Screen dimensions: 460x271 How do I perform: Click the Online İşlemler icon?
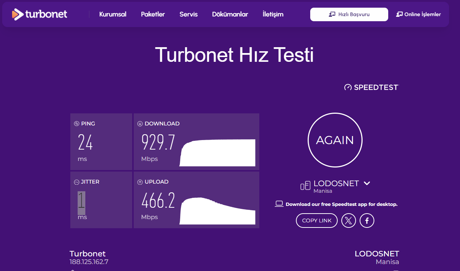399,14
